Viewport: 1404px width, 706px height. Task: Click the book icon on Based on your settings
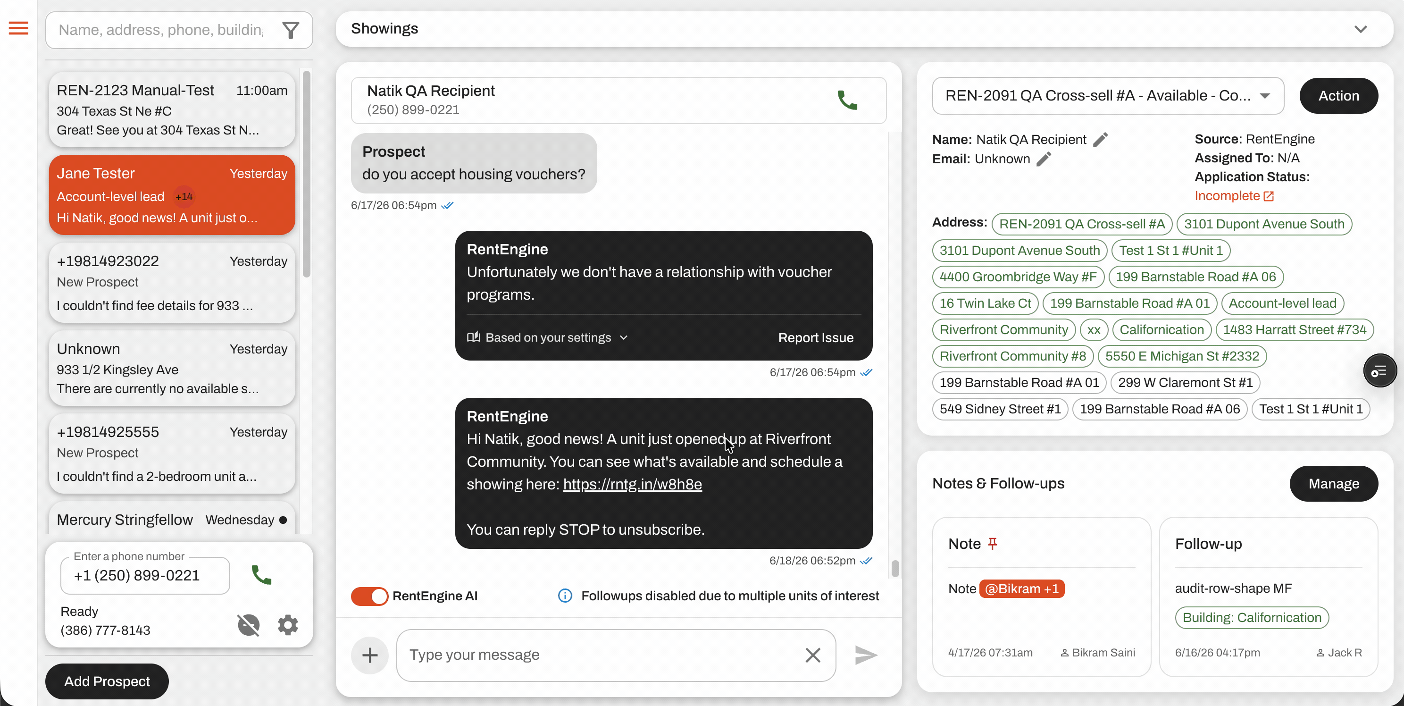(x=474, y=337)
